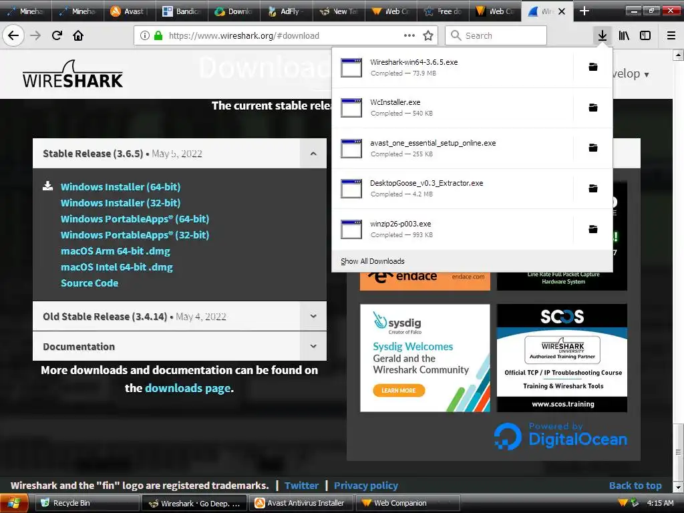Toggle the sidebar view button
Screen dimensions: 684x513
pos(645,35)
